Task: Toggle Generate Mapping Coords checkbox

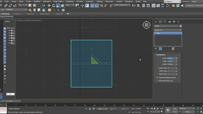Action: tap(157, 78)
